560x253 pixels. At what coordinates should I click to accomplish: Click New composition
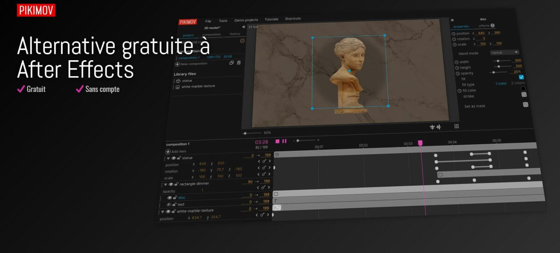point(192,63)
